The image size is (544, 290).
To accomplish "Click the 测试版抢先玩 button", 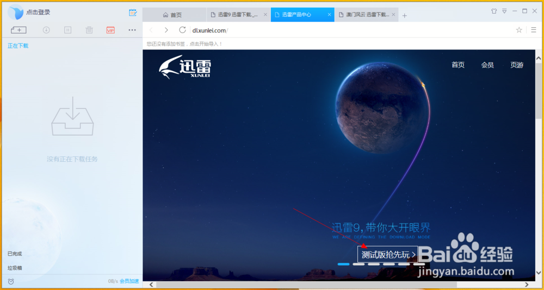I will 388,255.
